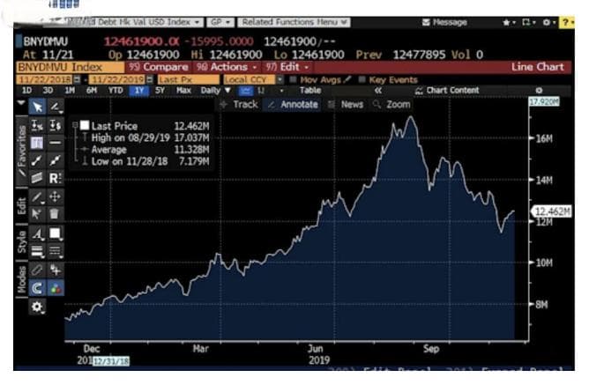
Task: Click the add sparkle marker icon
Action: tap(56, 270)
